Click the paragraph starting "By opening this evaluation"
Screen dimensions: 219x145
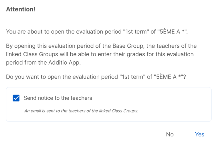pyautogui.click(x=101, y=54)
